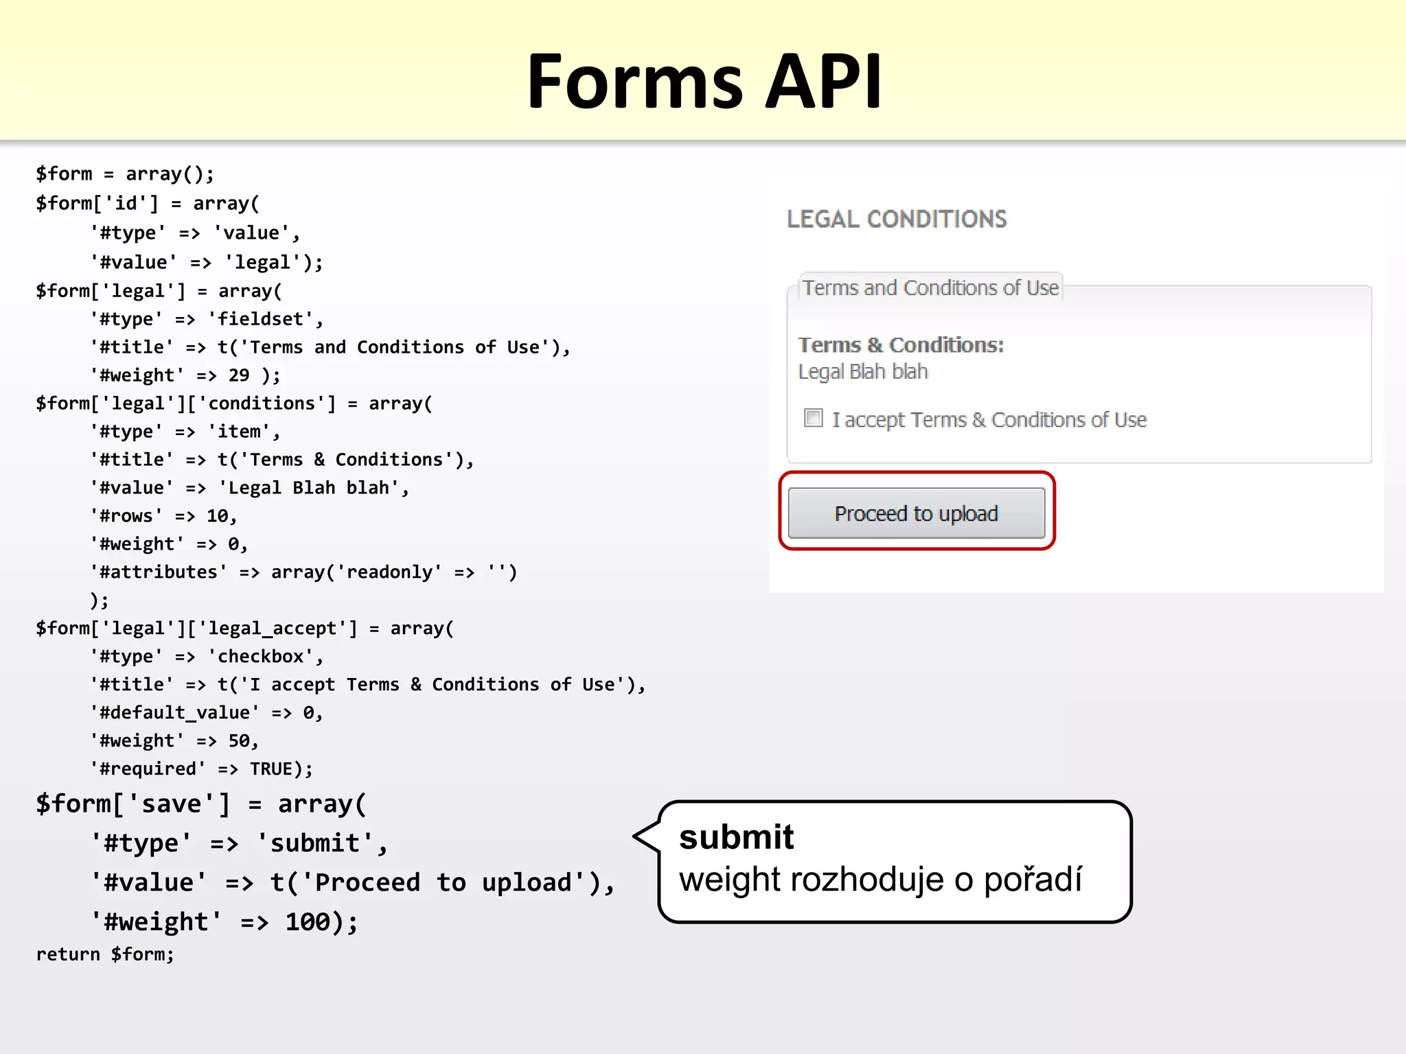1406x1054 pixels.
Task: Click the weight rozhoduje o pořadí text
Action: tap(880, 880)
